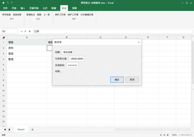The image size is (194, 137).
Task: Click 允许编辑区域 in the ribbon
Action: [87, 14]
